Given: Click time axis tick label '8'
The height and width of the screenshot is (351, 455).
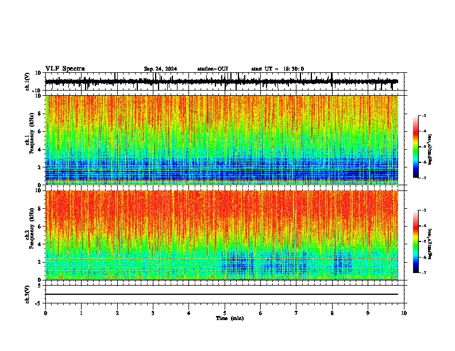Looking at the screenshot, I should click(x=332, y=313).
